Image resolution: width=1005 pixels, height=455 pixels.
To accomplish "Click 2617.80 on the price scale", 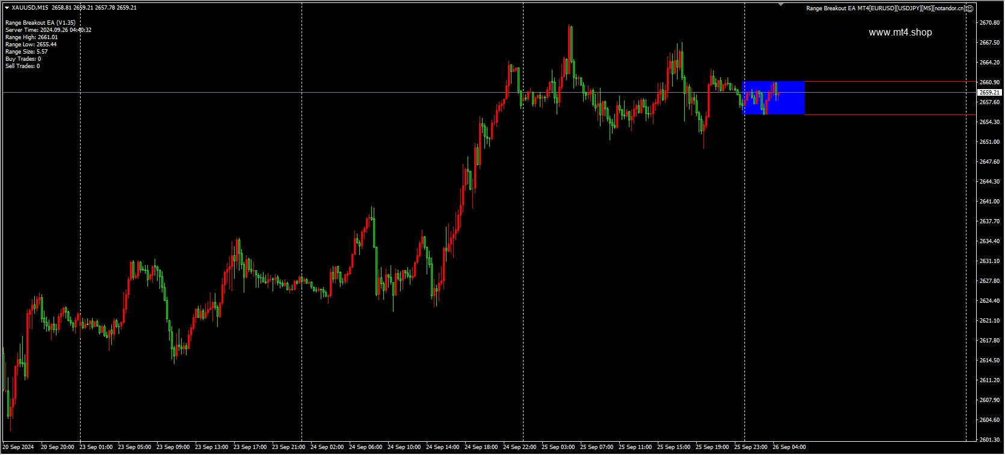I will point(989,341).
